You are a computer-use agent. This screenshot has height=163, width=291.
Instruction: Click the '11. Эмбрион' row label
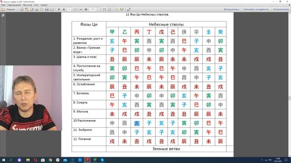(83, 130)
